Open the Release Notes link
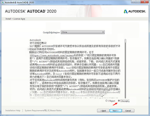 pyautogui.click(x=56, y=111)
